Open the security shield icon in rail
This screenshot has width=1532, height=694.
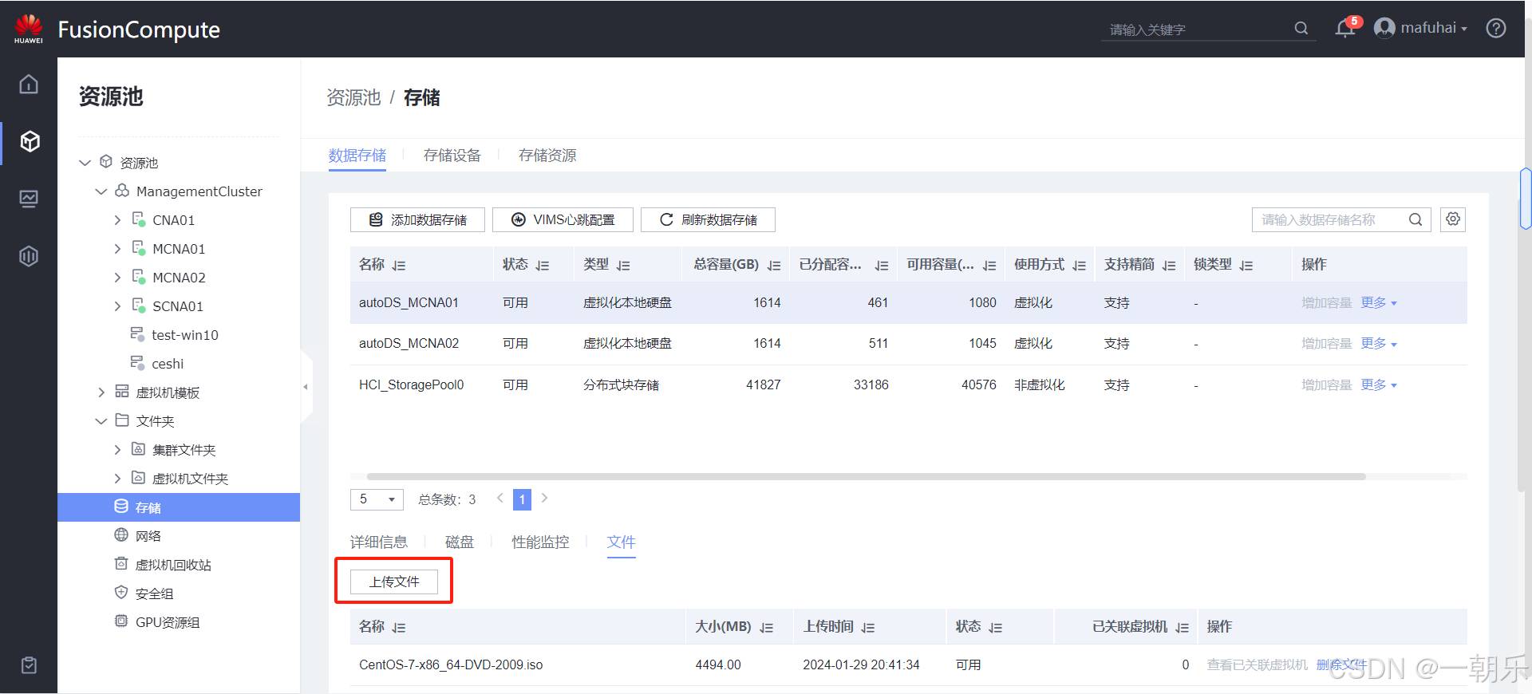(x=29, y=256)
